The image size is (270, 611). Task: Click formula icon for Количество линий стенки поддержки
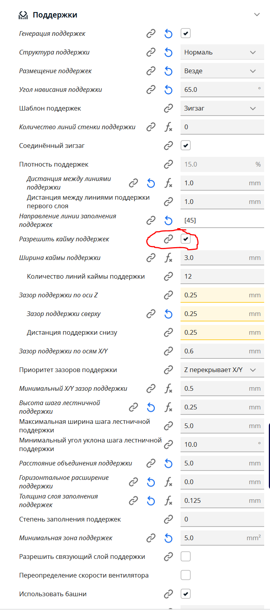coord(168,127)
